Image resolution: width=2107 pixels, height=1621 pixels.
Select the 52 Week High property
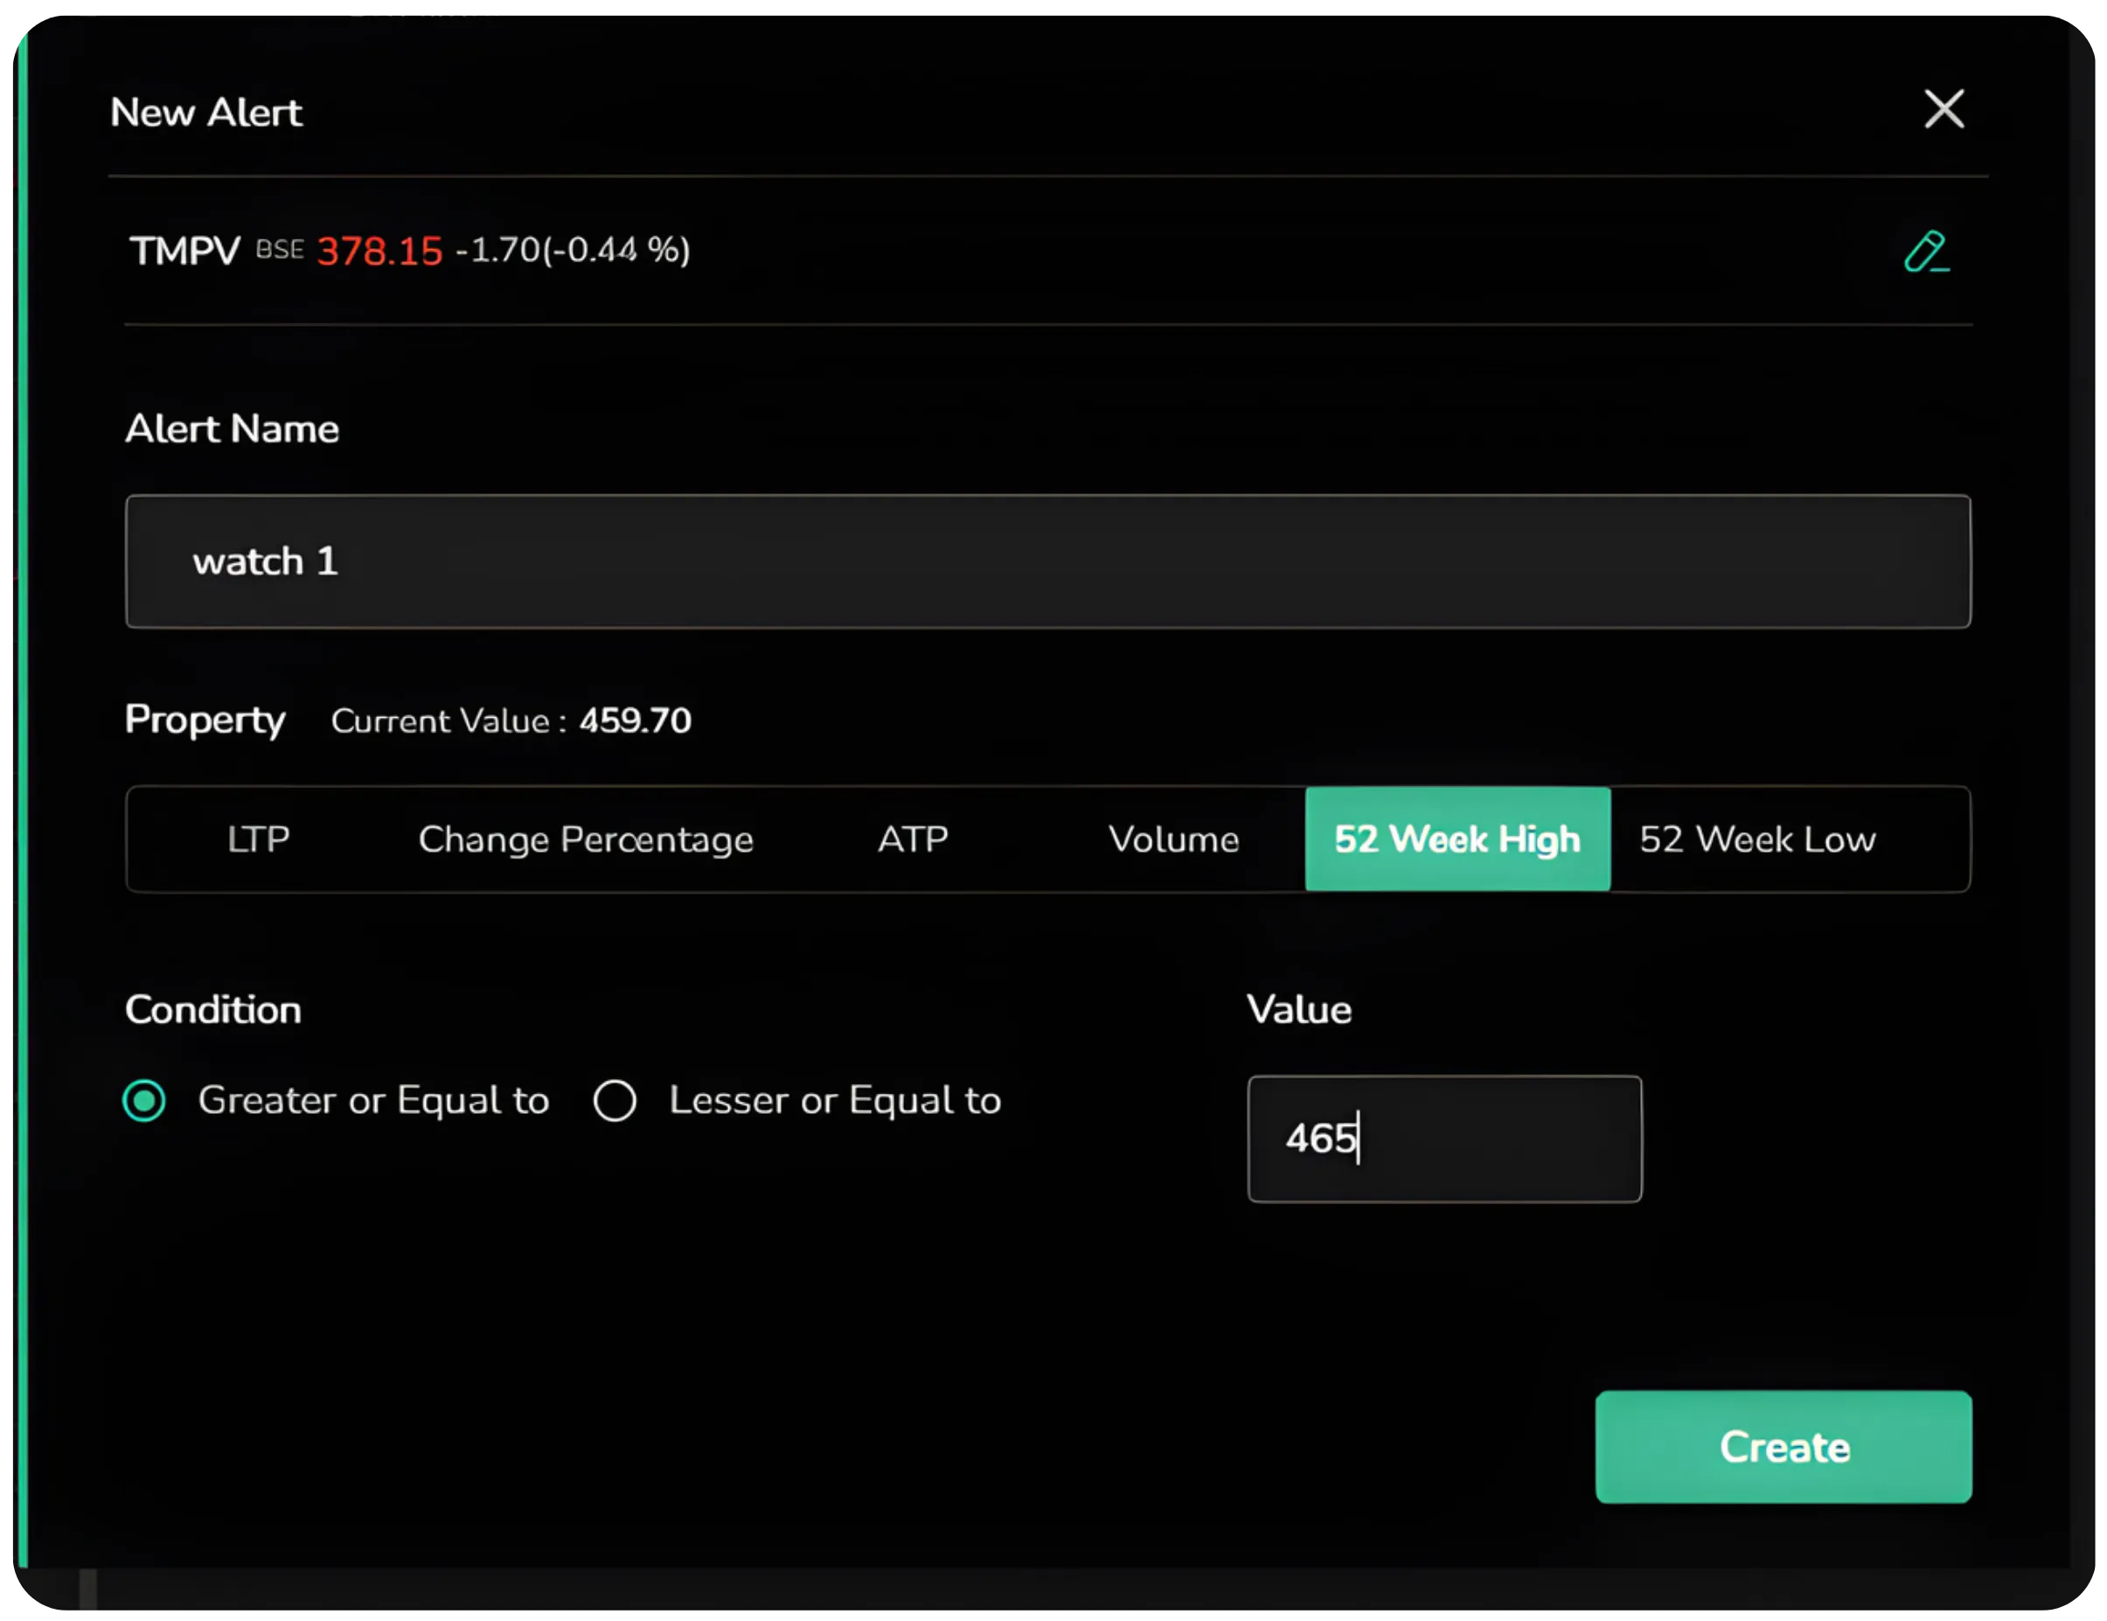point(1457,838)
